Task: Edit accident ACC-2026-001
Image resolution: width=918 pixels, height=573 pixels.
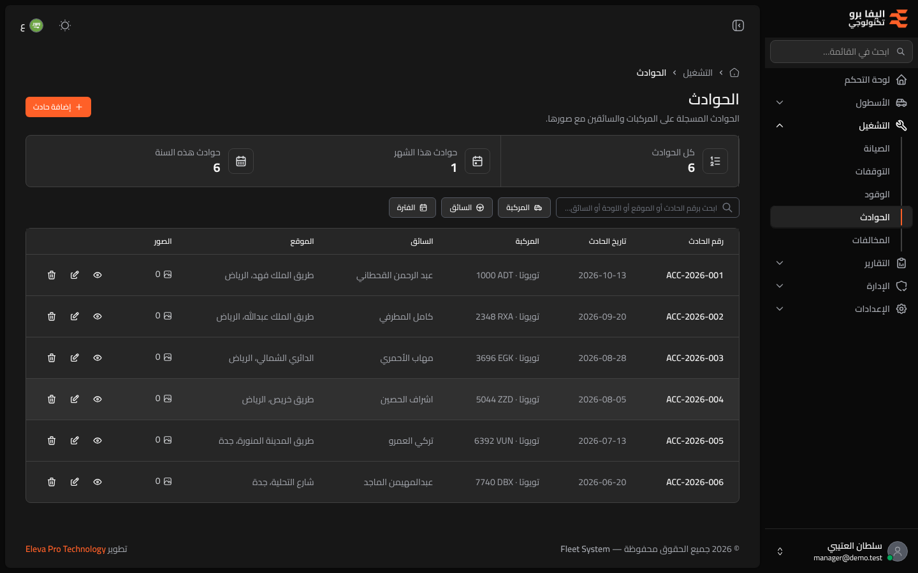Action: click(75, 275)
